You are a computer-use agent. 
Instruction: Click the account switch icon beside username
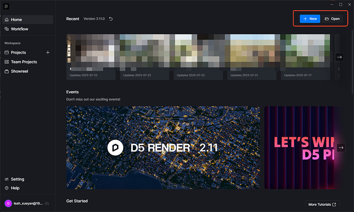click(x=47, y=203)
